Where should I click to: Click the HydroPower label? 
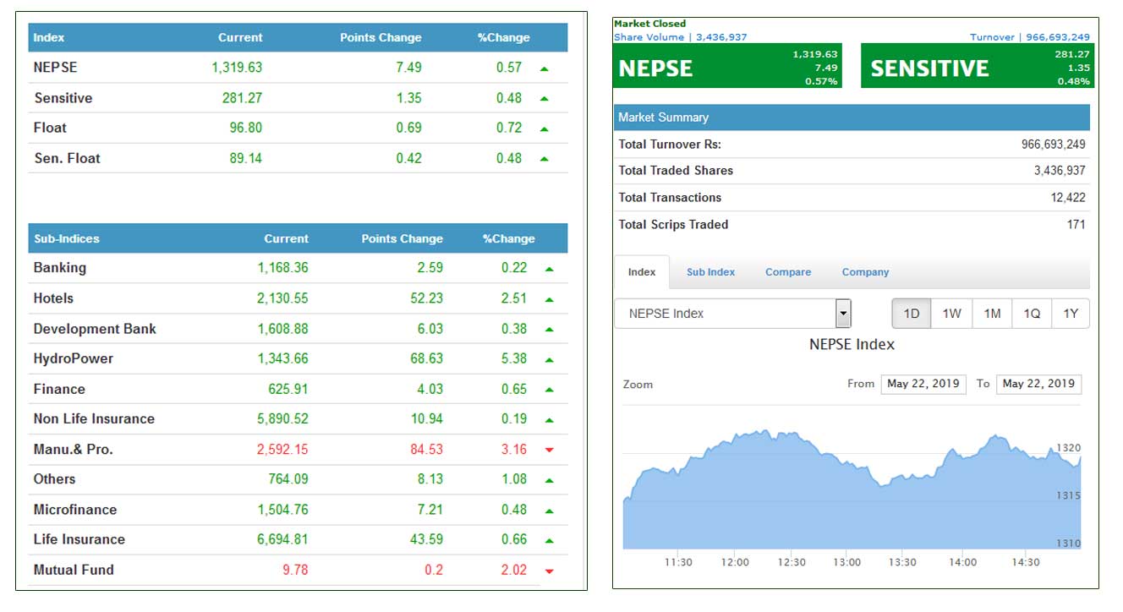[x=74, y=358]
